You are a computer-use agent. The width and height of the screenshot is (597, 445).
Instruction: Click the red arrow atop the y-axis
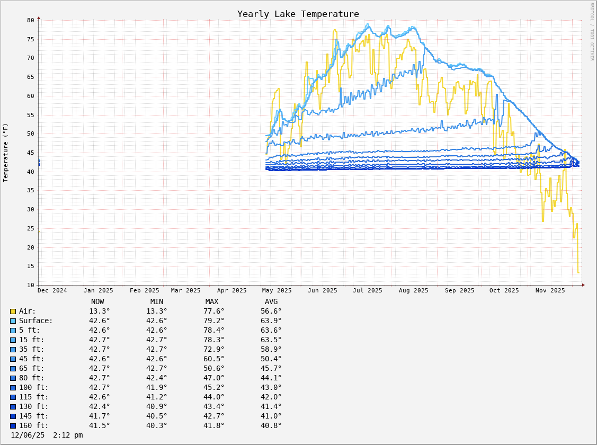click(x=39, y=18)
